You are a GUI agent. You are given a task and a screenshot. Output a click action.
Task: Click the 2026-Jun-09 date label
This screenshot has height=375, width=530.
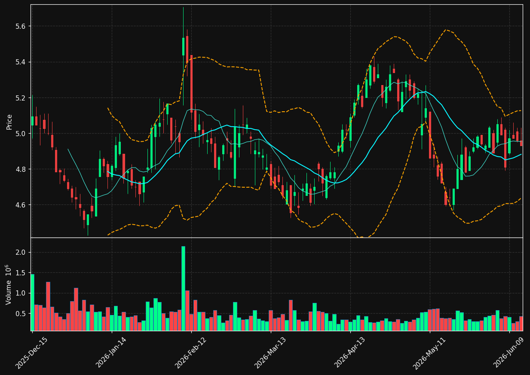[x=509, y=353]
